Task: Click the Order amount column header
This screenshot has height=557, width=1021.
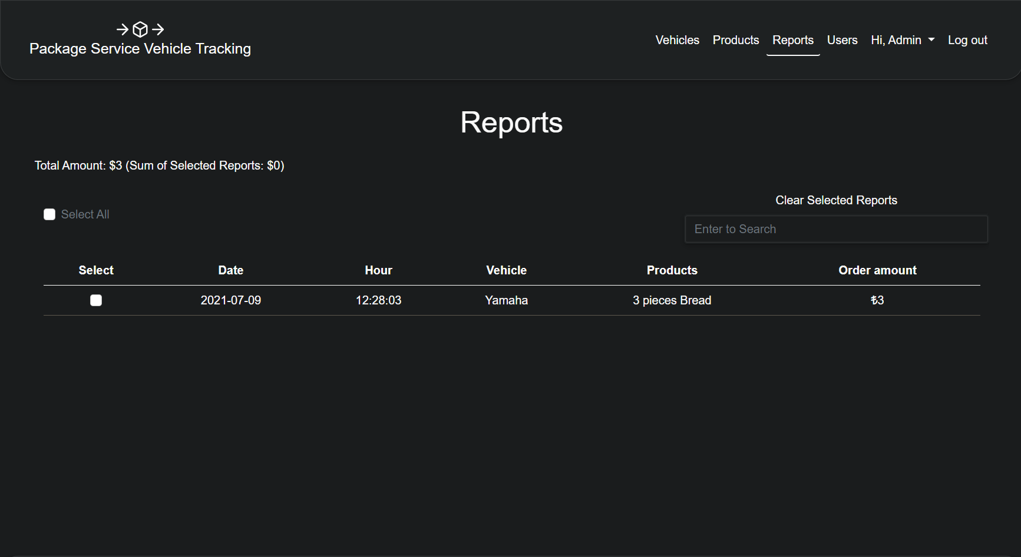Action: (877, 270)
